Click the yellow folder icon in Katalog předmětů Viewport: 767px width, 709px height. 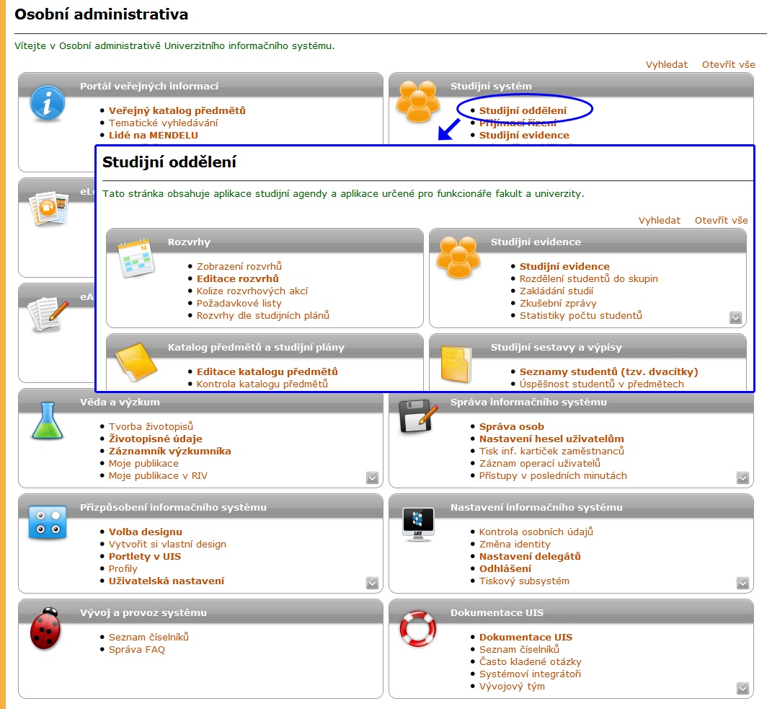tap(136, 363)
